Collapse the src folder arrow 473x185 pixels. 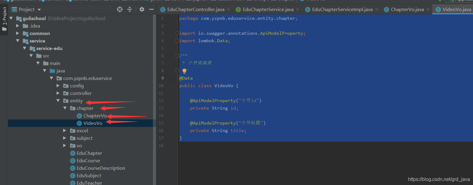click(31, 56)
